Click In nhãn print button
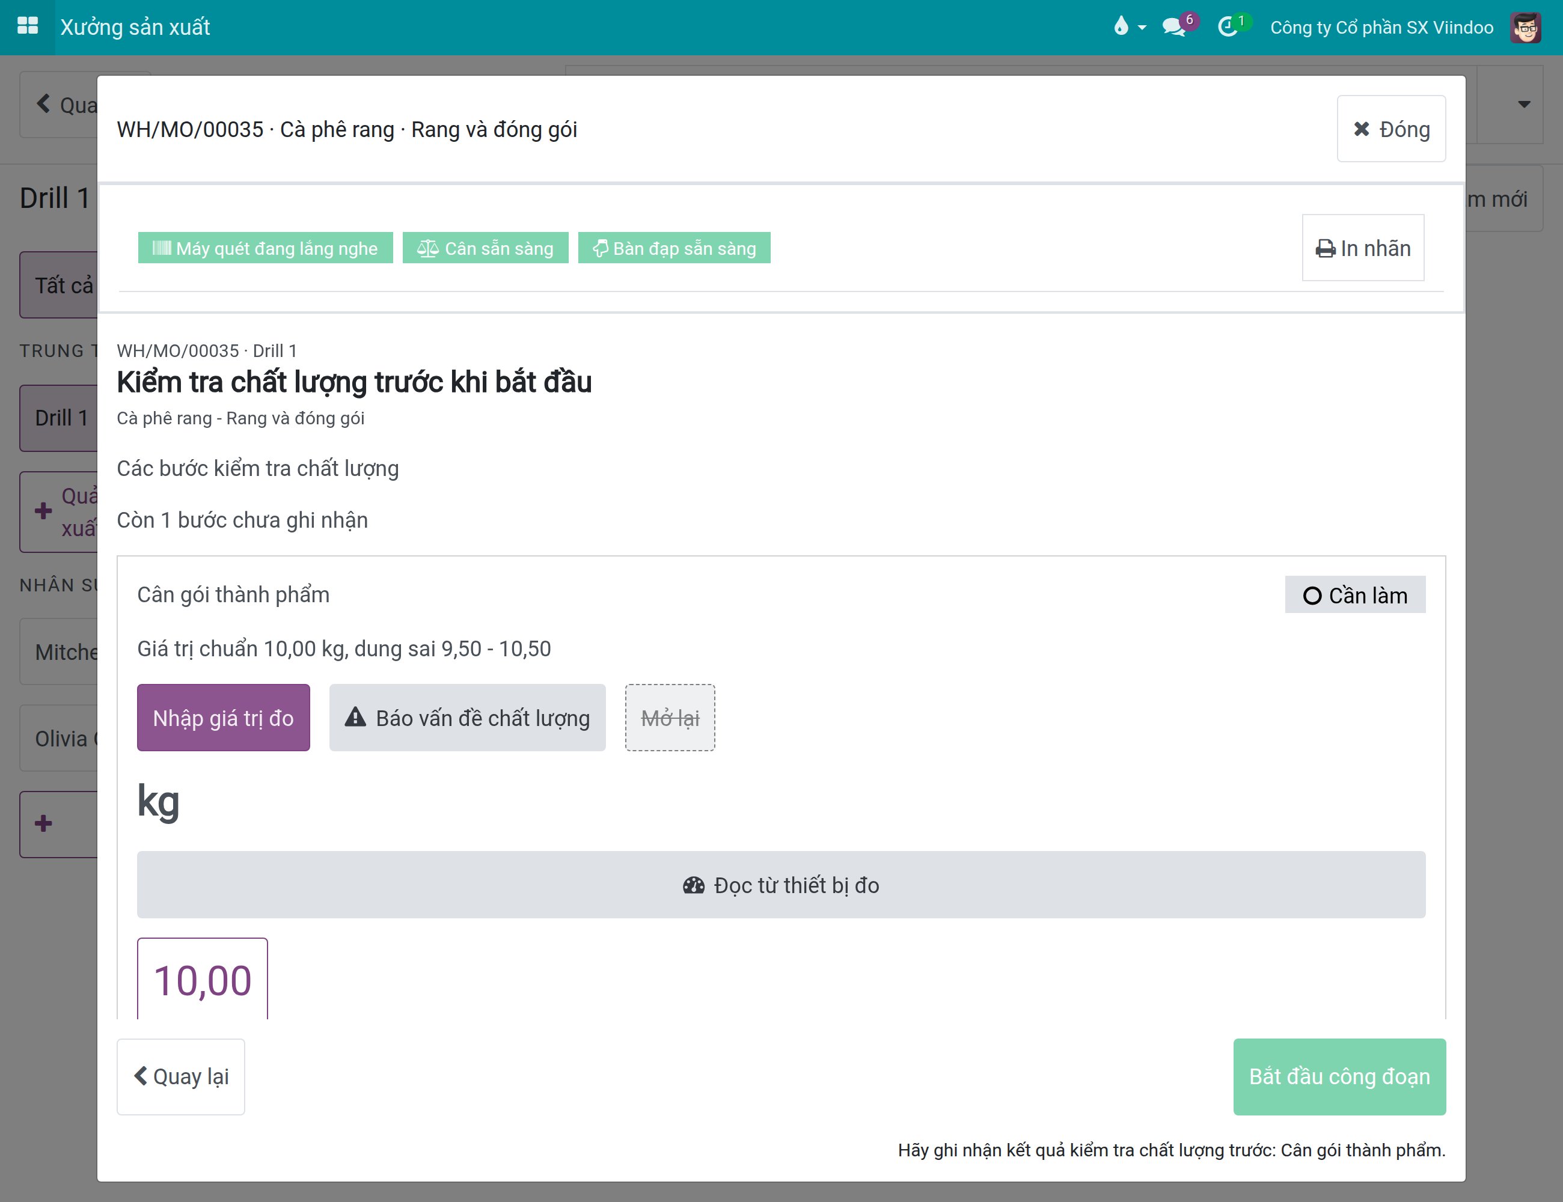This screenshot has width=1563, height=1202. coord(1363,248)
